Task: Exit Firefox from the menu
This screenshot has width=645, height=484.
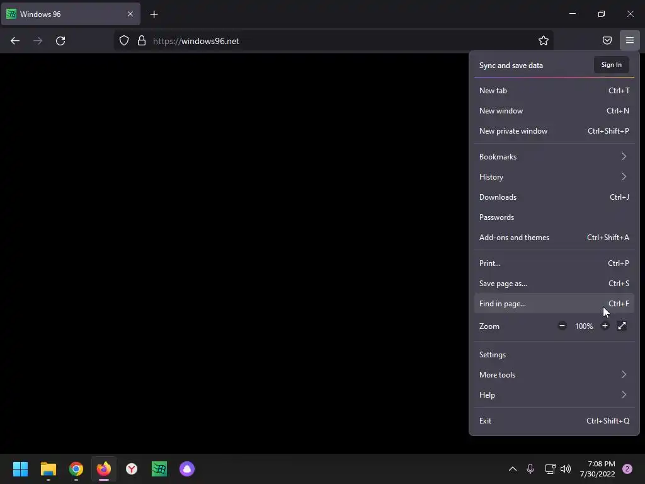Action: click(x=554, y=421)
